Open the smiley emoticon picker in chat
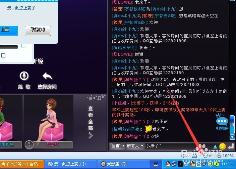This screenshot has height=169, width=236. [x=223, y=146]
